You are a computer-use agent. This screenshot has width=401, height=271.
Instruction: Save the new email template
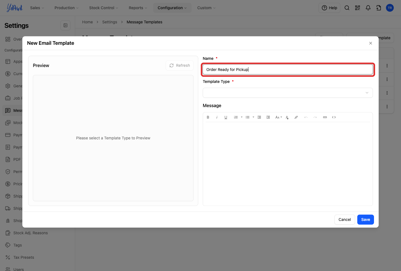tap(366, 220)
